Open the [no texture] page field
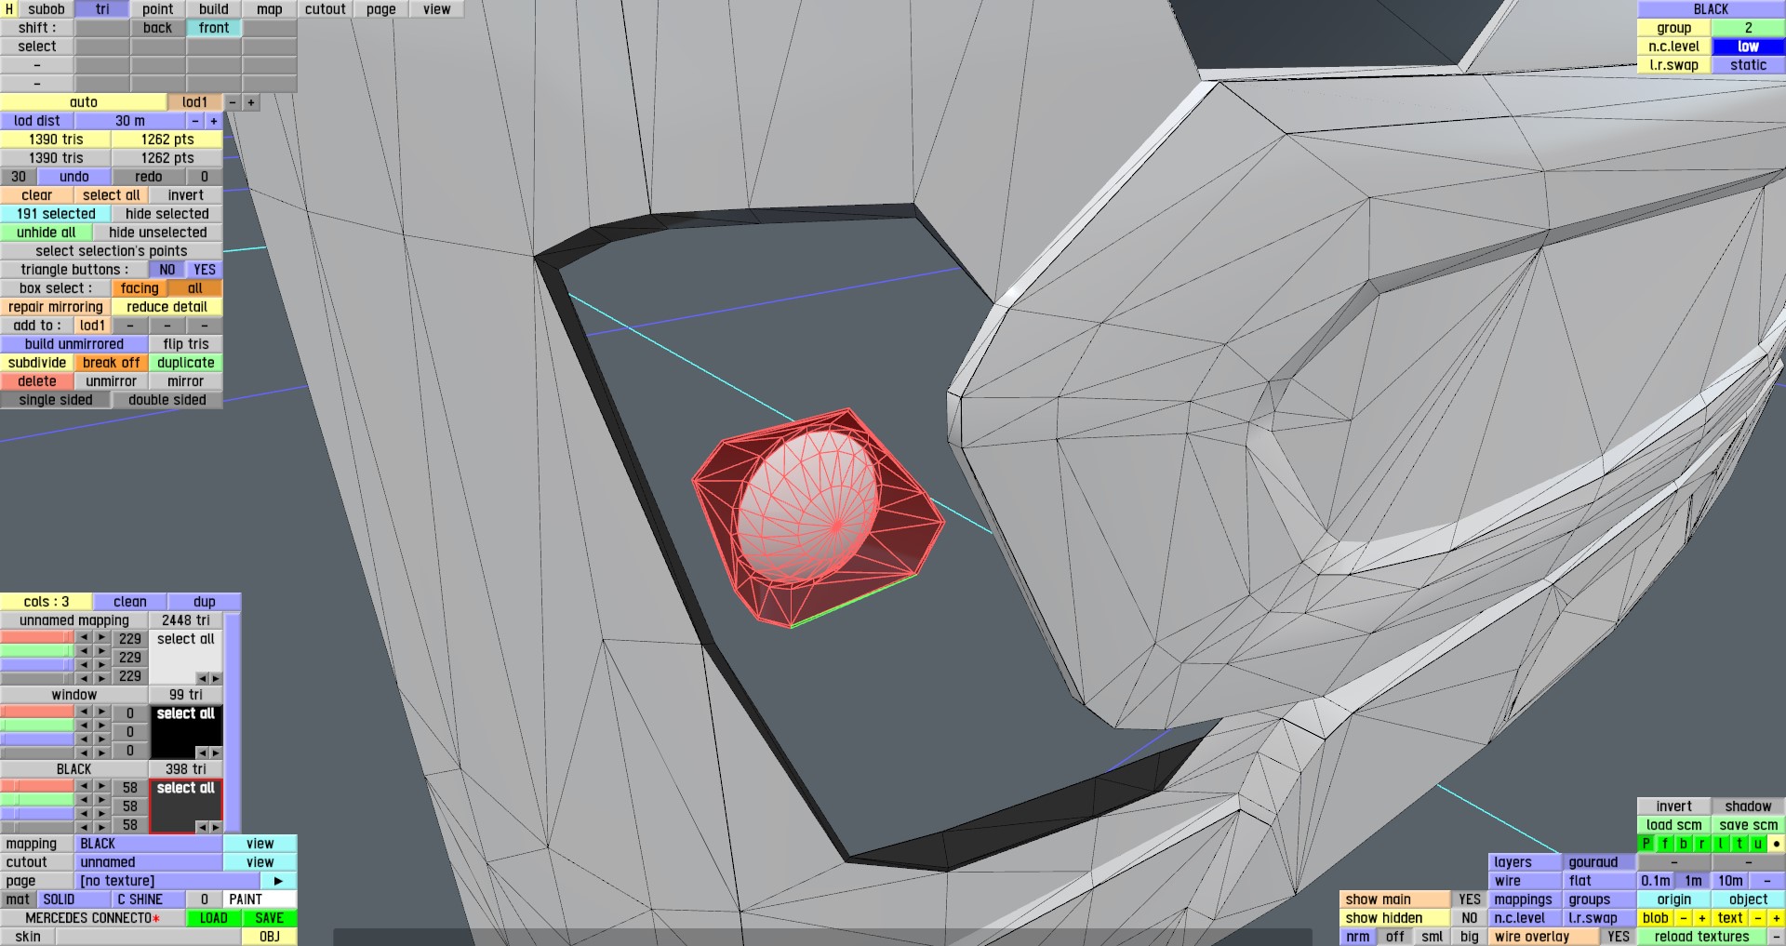 click(x=167, y=881)
